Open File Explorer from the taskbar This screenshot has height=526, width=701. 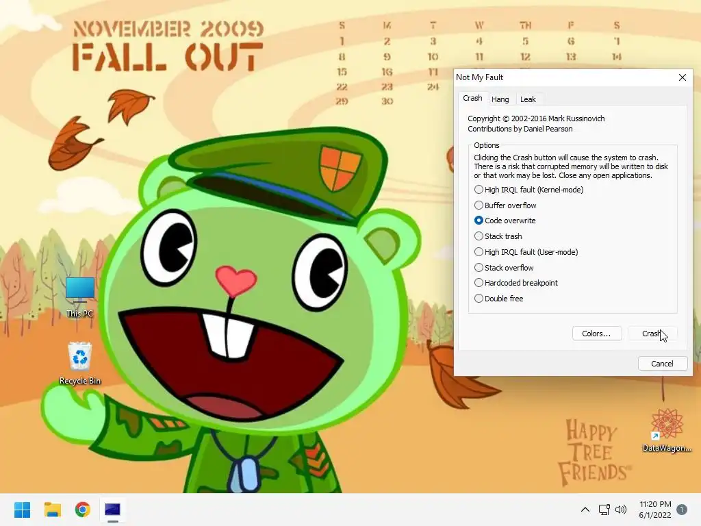53,510
